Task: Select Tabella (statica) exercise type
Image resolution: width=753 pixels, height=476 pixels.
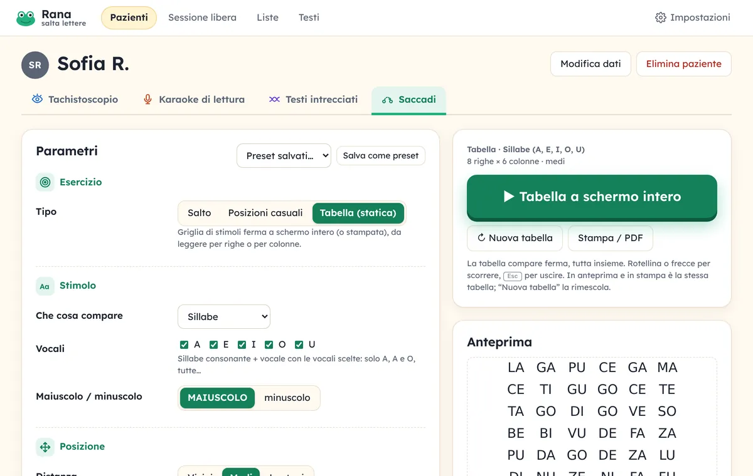Action: [x=358, y=213]
